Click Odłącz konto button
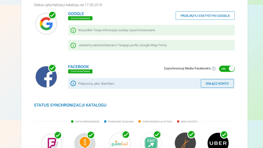 point(217,84)
